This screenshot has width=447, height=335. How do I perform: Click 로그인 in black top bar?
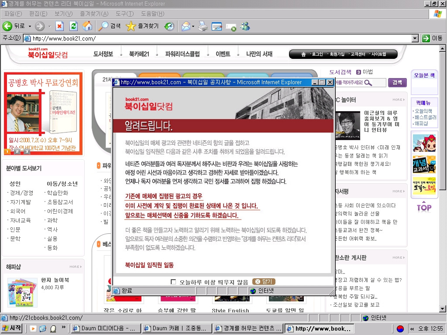pyautogui.click(x=317, y=54)
